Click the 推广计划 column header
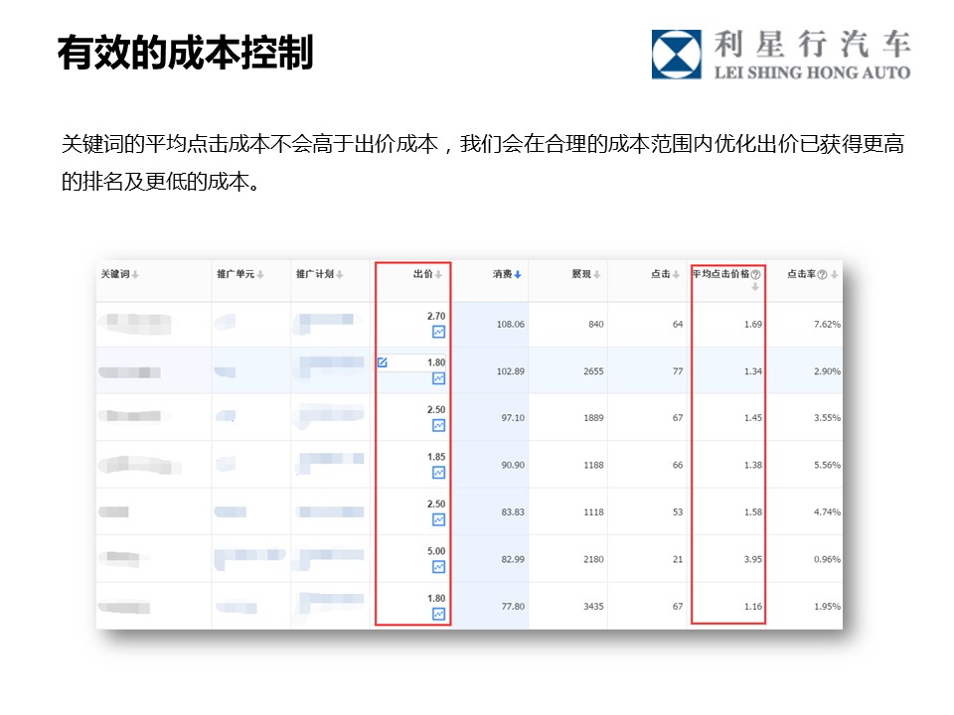This screenshot has height=715, width=954. [x=315, y=274]
